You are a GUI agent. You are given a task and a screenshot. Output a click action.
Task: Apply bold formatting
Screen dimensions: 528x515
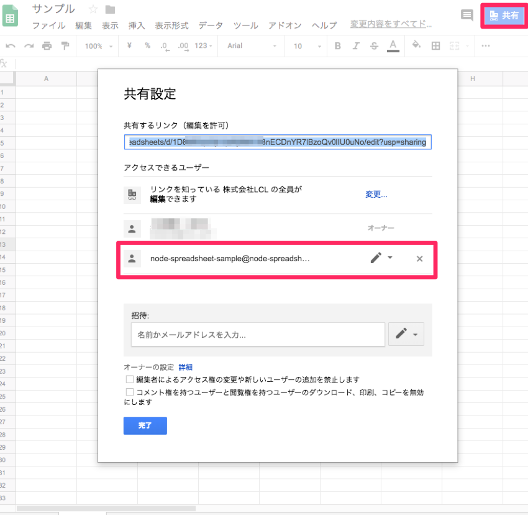337,45
